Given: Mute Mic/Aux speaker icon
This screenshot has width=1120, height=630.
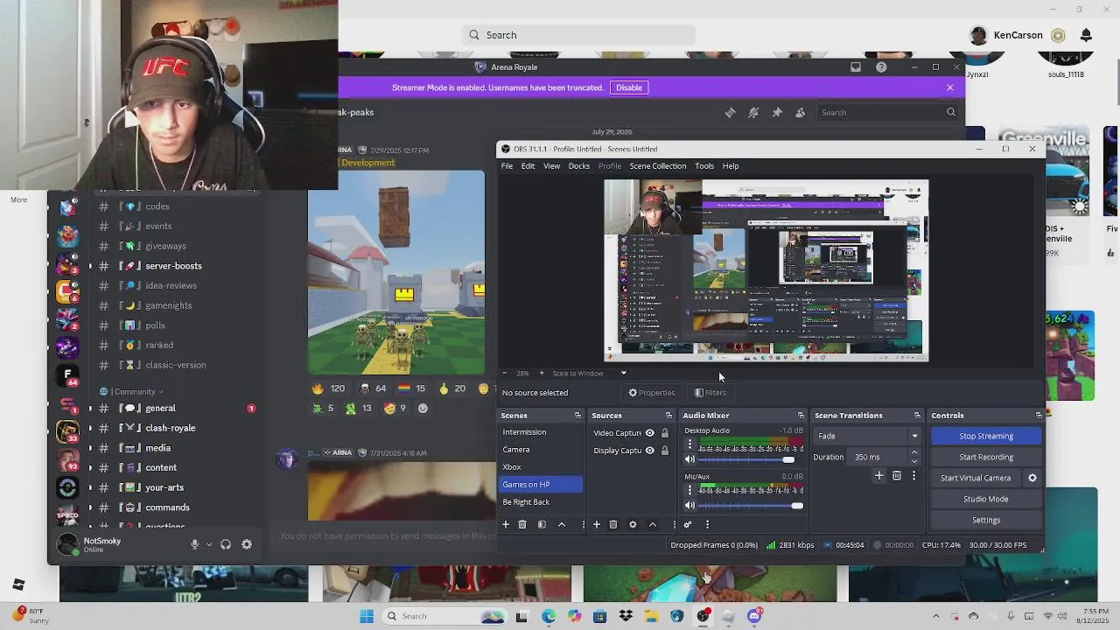Looking at the screenshot, I should coord(689,505).
